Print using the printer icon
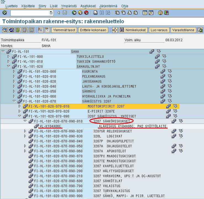Screen dimensions: 204x199 pyautogui.click(x=96, y=13)
